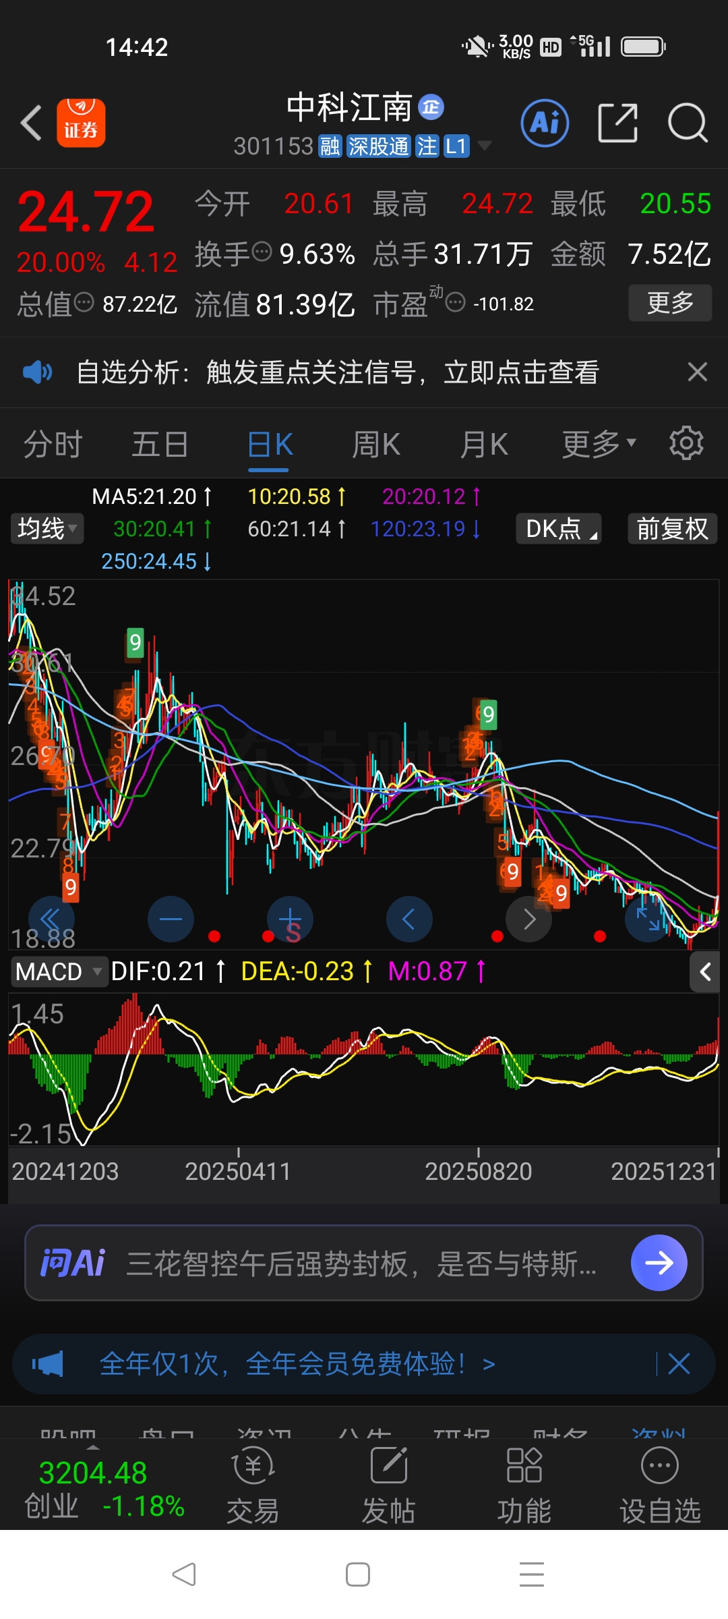Switch to 分时 tab
The width and height of the screenshot is (728, 1619).
(x=53, y=444)
